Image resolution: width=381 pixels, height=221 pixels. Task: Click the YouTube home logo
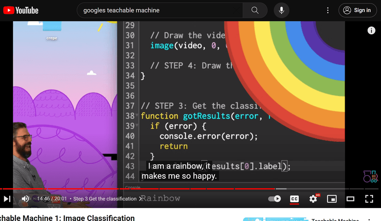[x=21, y=10]
